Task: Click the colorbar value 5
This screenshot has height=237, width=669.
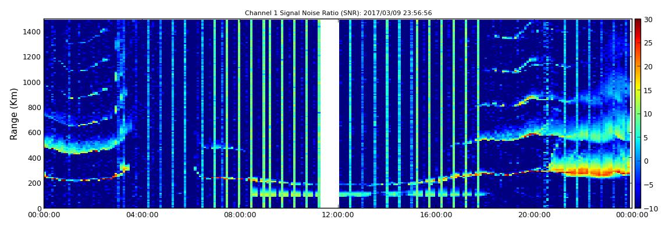Action: click(x=646, y=137)
